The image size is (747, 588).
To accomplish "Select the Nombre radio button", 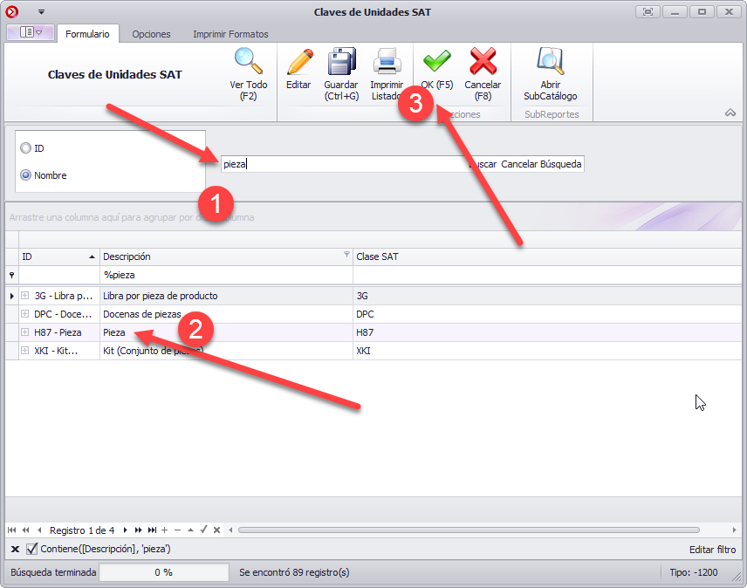I will [x=25, y=175].
